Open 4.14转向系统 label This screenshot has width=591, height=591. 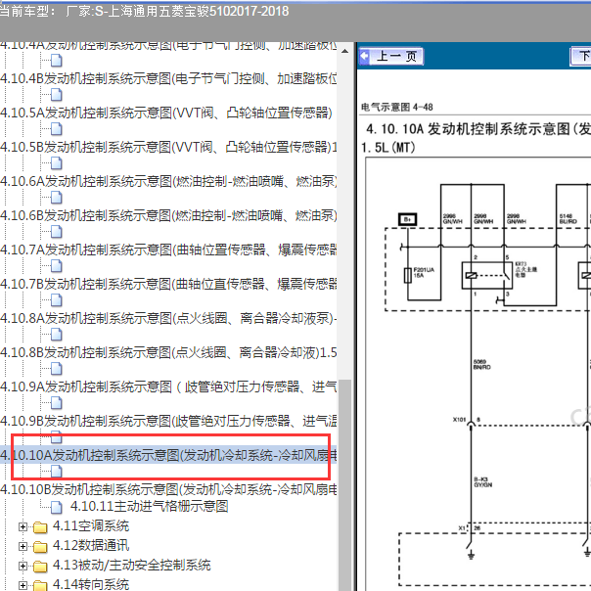91,585
